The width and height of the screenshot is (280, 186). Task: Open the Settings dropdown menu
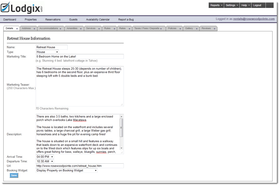pos(232,5)
